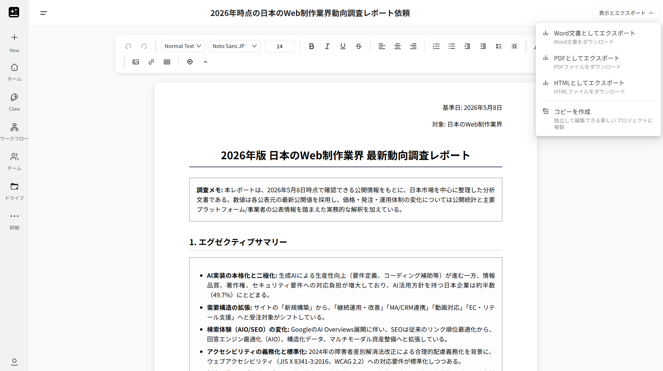Open チーム in sidebar
Viewport: 663px width, 371px height.
point(14,162)
